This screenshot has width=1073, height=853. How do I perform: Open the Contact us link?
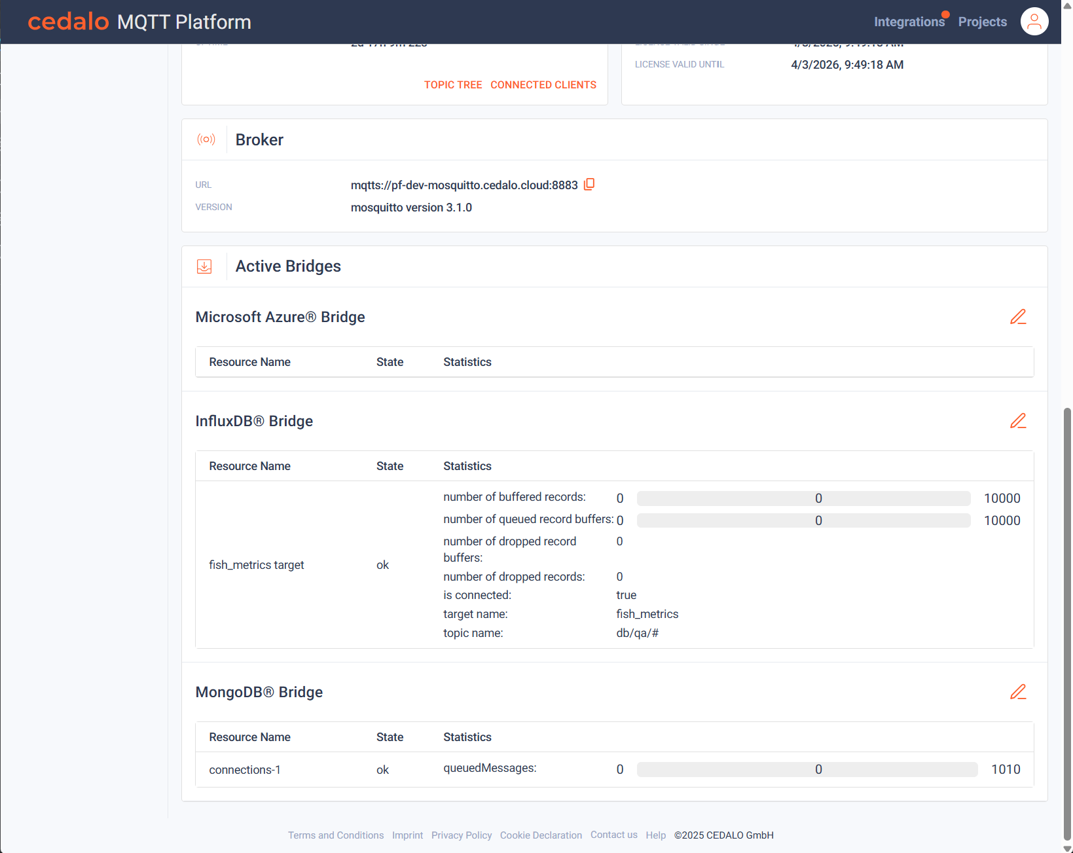[x=614, y=835]
